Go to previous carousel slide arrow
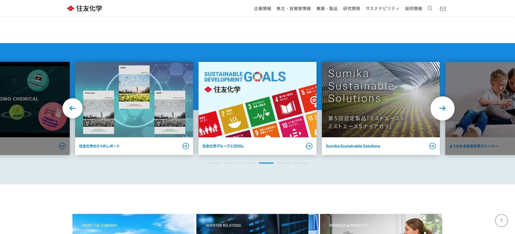The height and width of the screenshot is (234, 515). coord(72,108)
